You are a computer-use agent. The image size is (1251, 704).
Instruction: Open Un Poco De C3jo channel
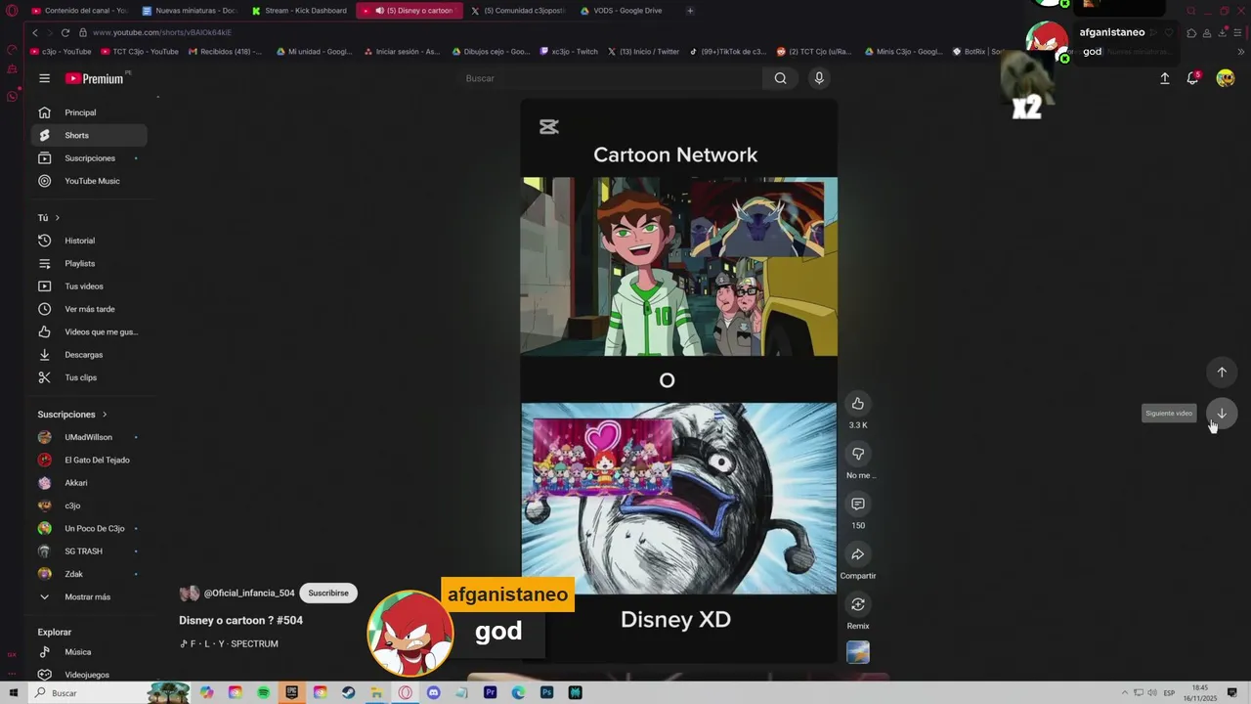pos(89,528)
